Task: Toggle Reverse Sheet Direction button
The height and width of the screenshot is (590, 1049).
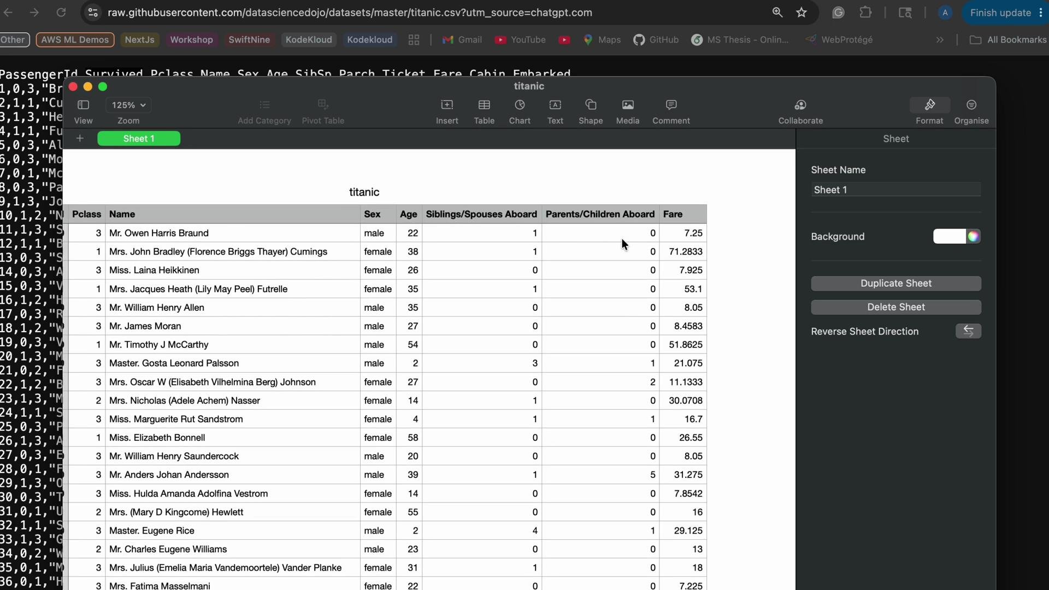Action: pos(968,331)
